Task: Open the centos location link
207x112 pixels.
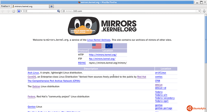Action: point(159,77)
